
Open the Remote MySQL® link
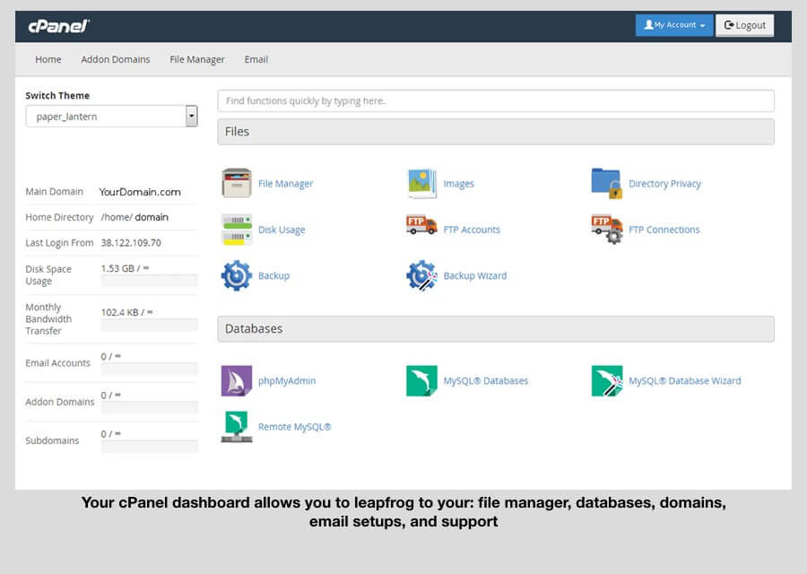click(x=295, y=427)
